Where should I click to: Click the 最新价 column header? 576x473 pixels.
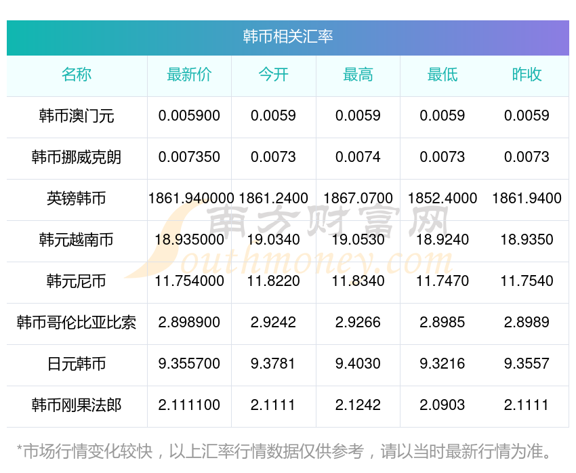coord(189,75)
